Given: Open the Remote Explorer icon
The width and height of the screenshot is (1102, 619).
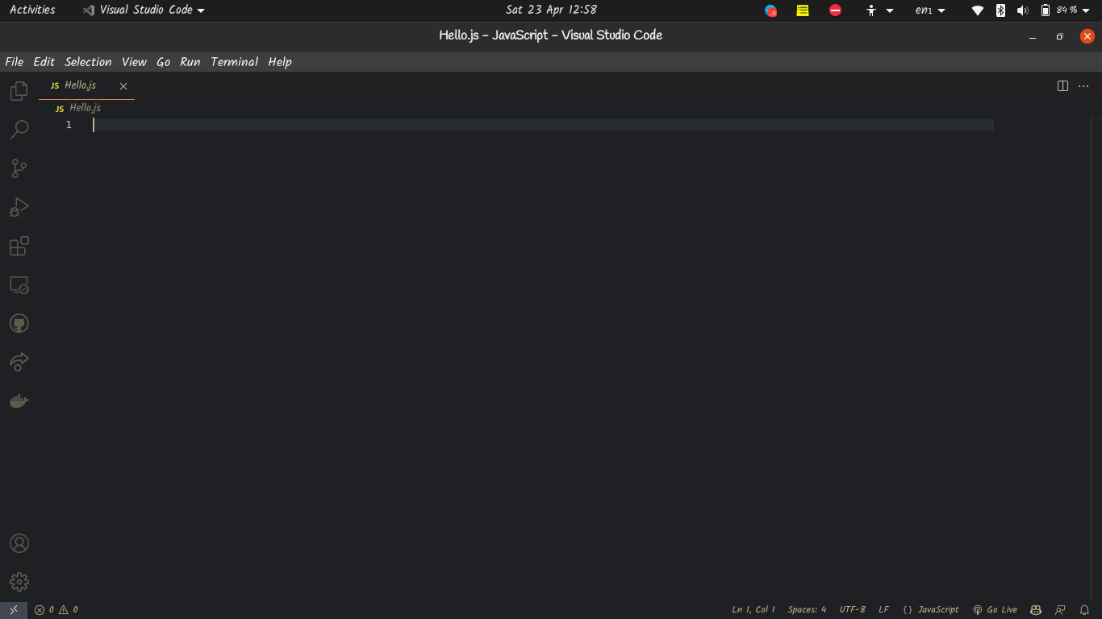Looking at the screenshot, I should tap(19, 285).
